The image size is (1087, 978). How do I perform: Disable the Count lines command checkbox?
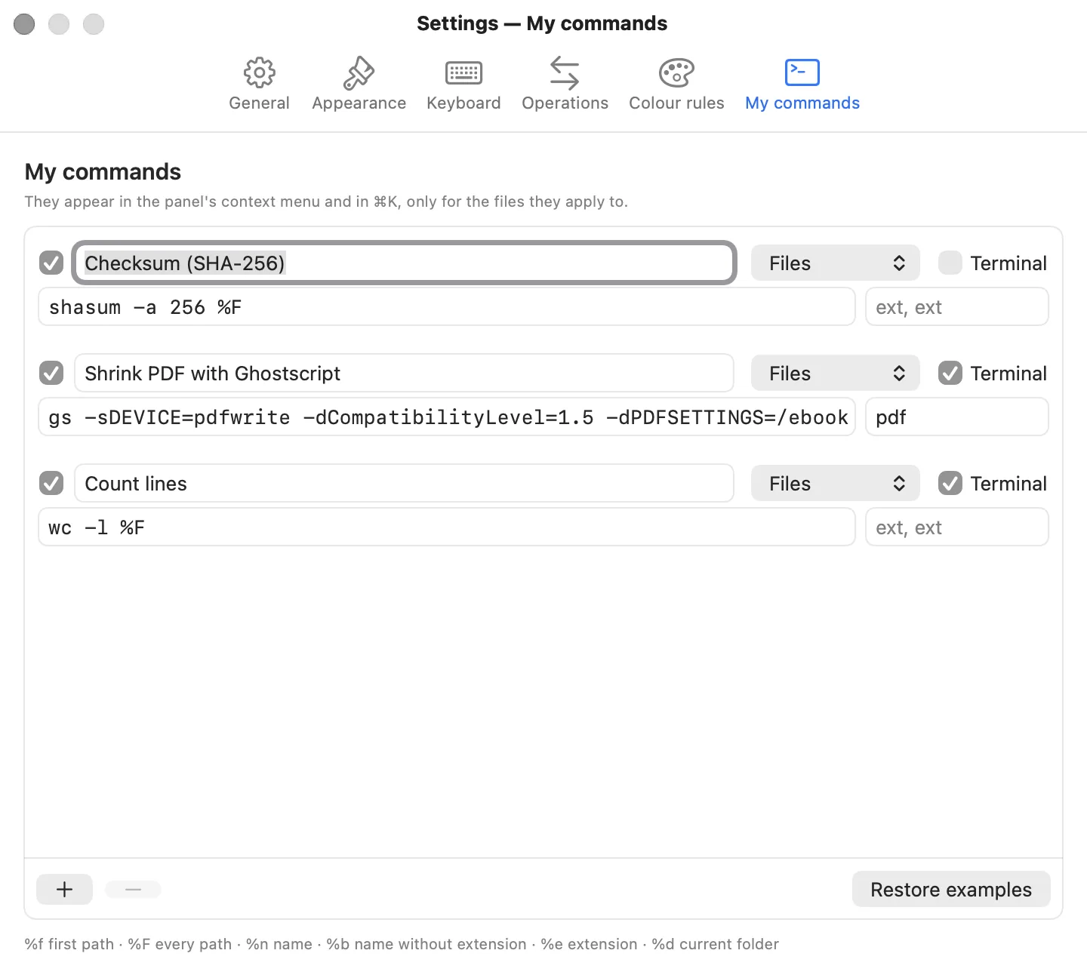click(x=51, y=484)
